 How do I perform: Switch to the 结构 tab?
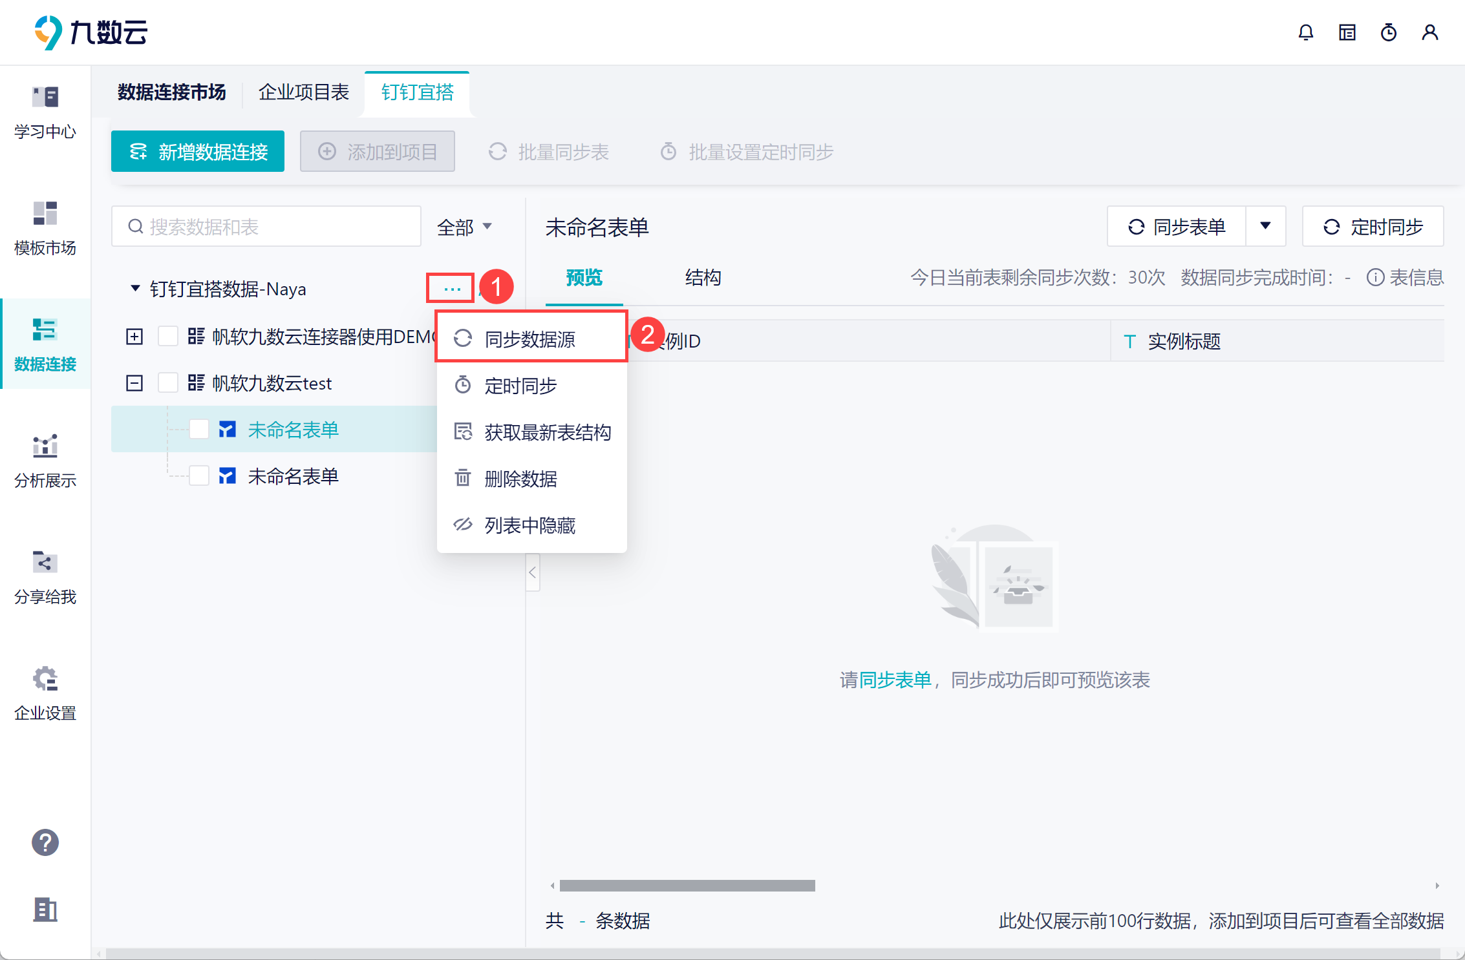coord(703,278)
